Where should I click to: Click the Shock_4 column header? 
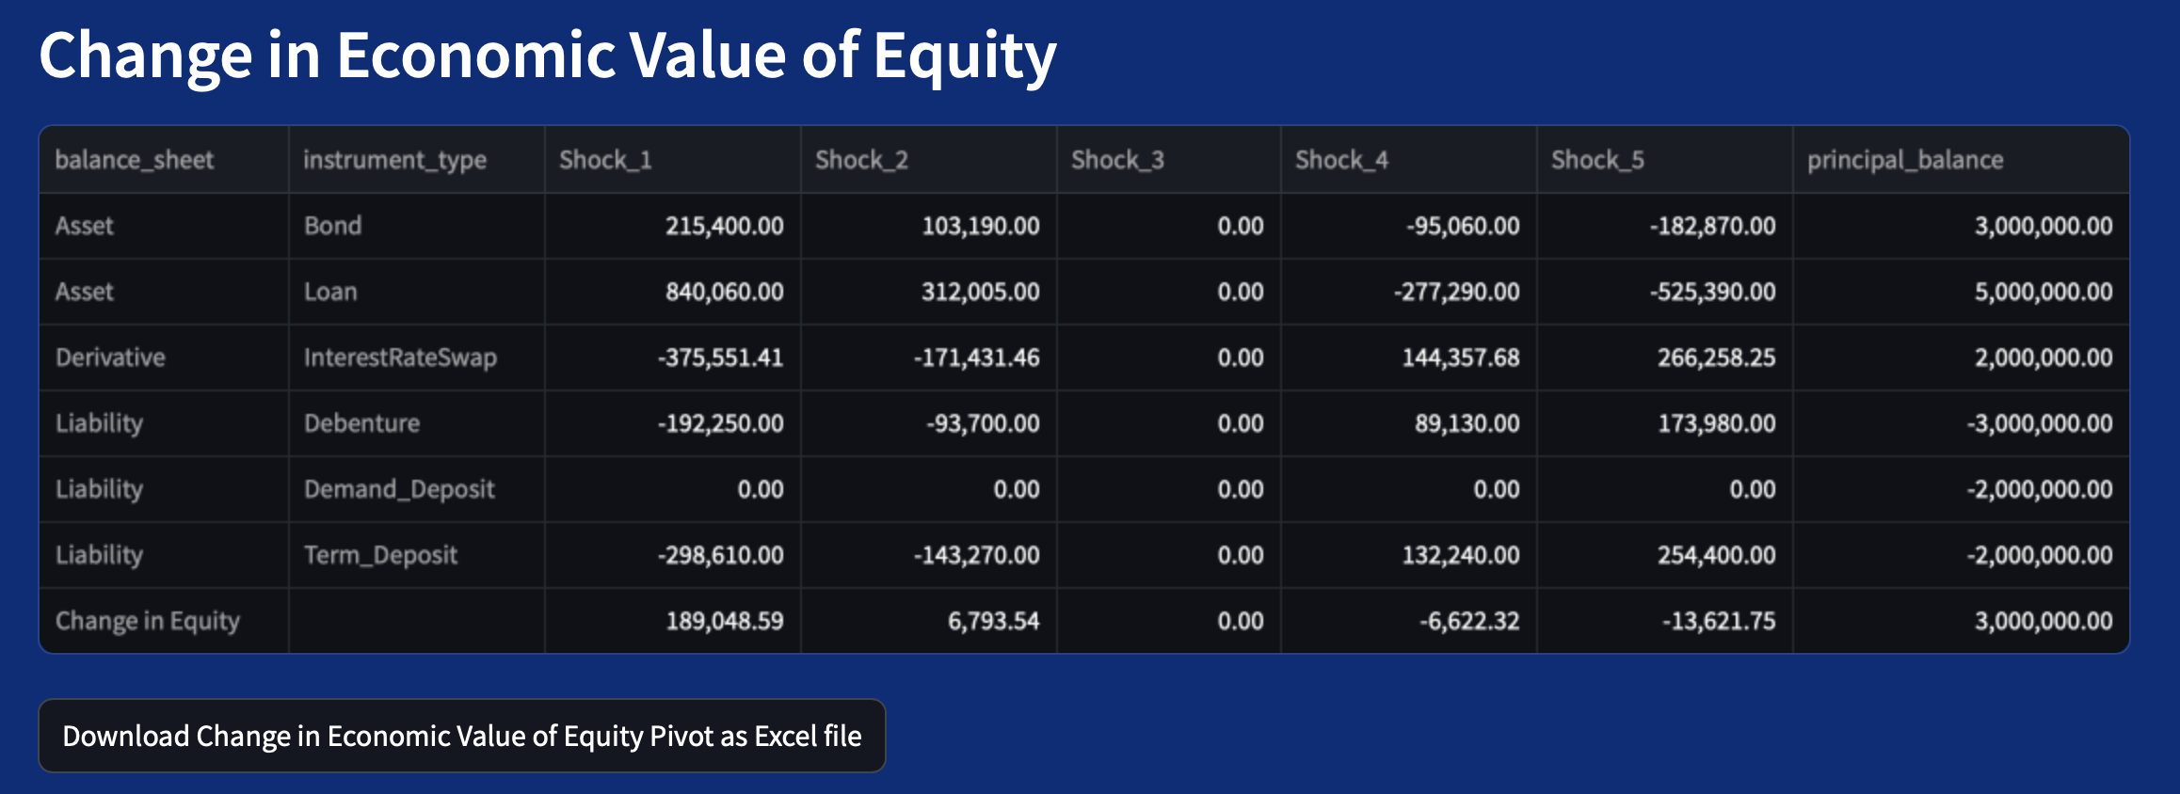[x=1341, y=160]
